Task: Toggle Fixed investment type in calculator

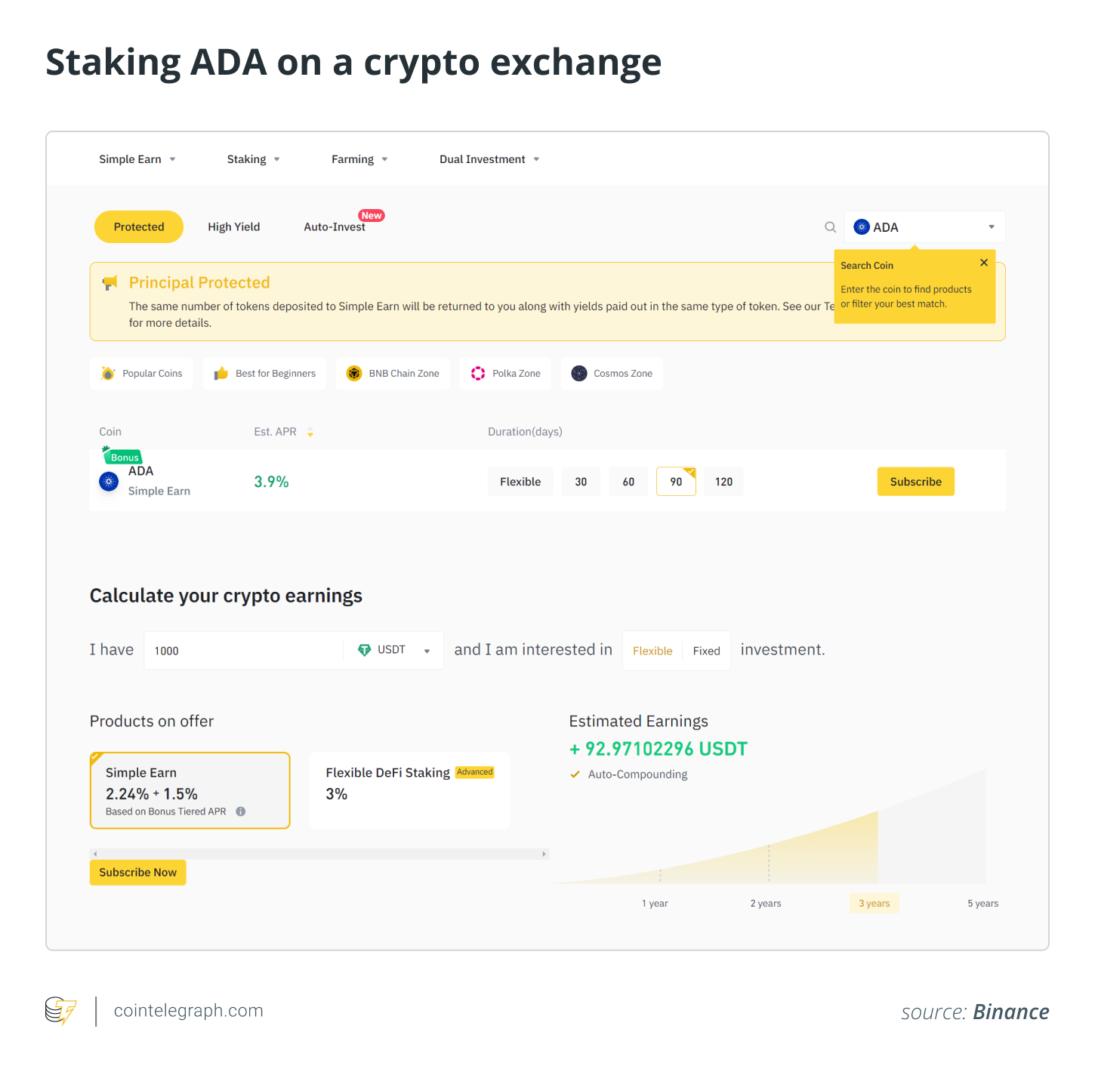Action: pyautogui.click(x=706, y=651)
